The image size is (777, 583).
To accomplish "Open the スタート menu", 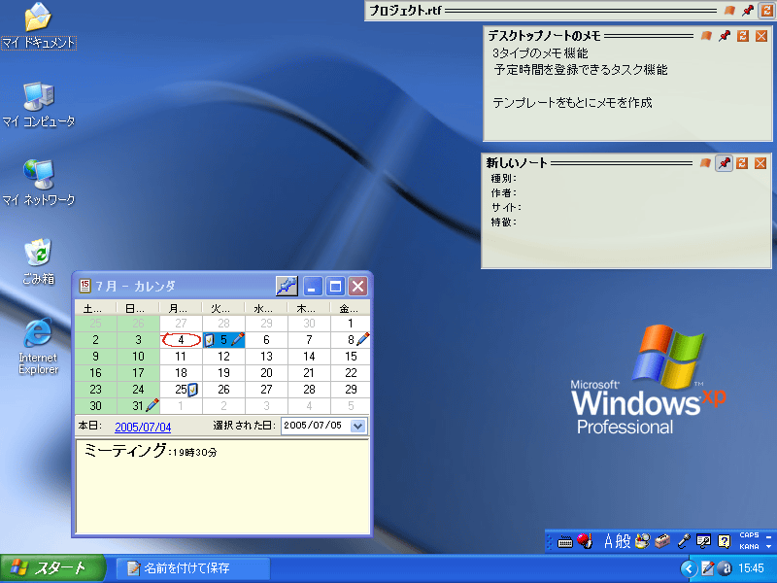I will [52, 568].
